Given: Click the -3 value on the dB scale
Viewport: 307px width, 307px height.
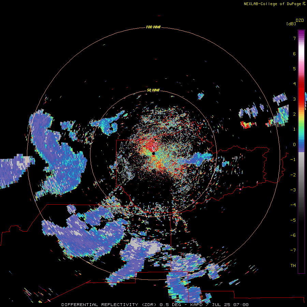Looking at the screenshot, I should 293,190.
